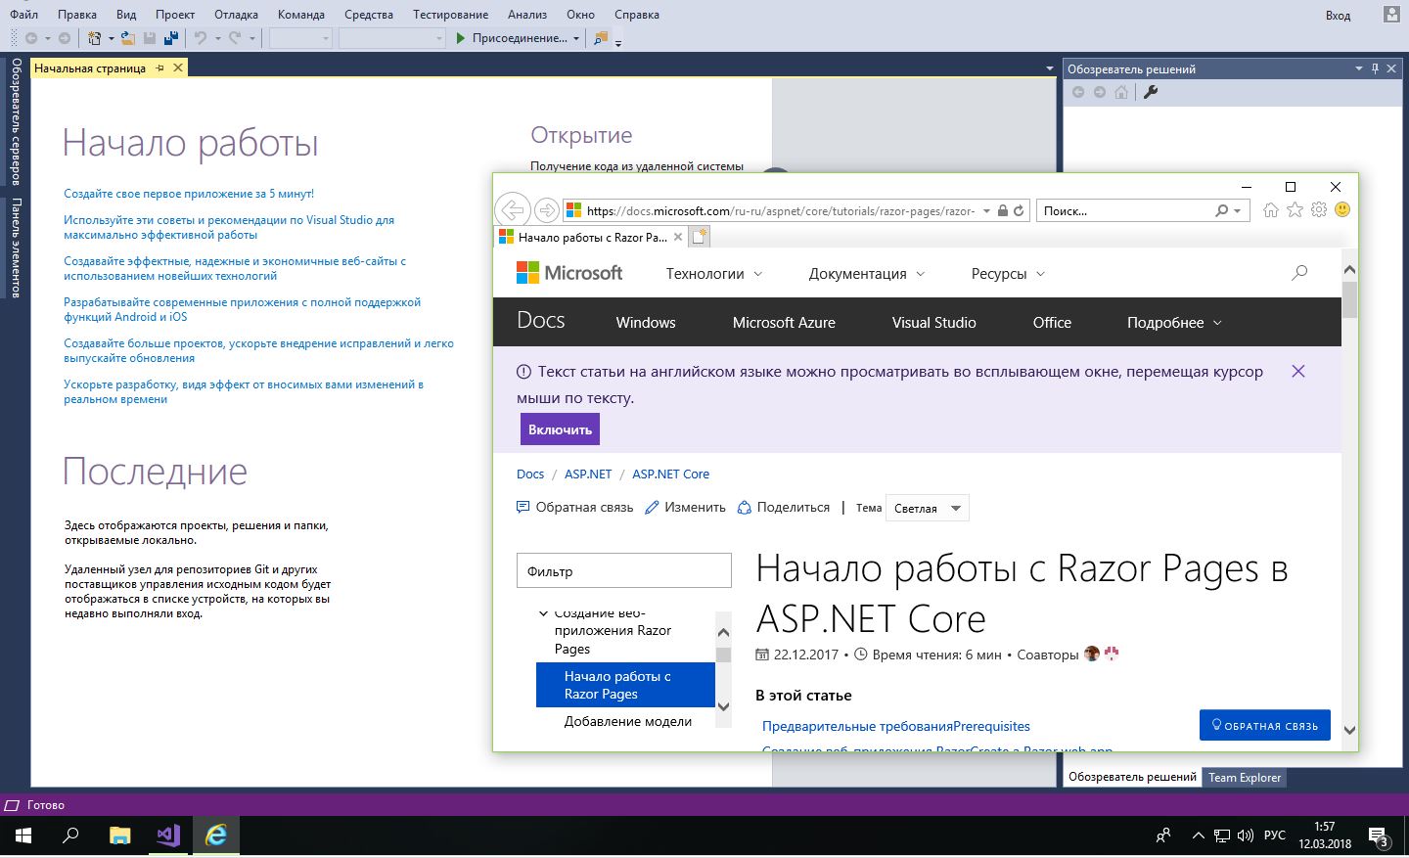
Task: Expand the Подробнее menu in Docs bar
Action: pos(1174,323)
